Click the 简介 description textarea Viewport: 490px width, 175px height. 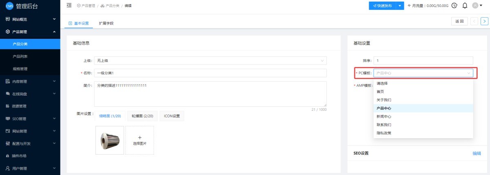coord(210,94)
